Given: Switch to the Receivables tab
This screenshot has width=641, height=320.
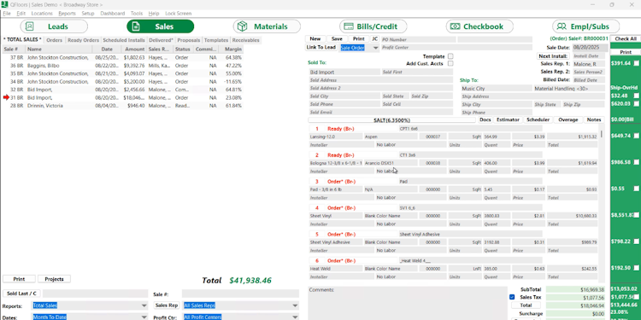Looking at the screenshot, I should pyautogui.click(x=245, y=40).
